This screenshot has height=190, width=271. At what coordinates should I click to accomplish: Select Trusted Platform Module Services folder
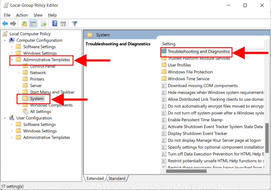click(x=199, y=58)
